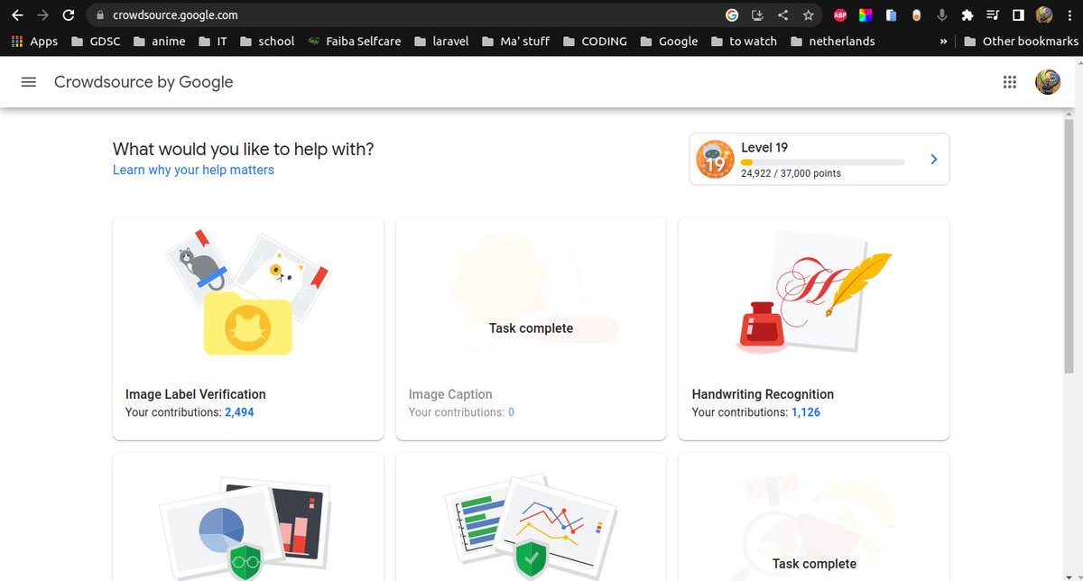Open the Ma' stuff bookmark folder

[x=515, y=41]
